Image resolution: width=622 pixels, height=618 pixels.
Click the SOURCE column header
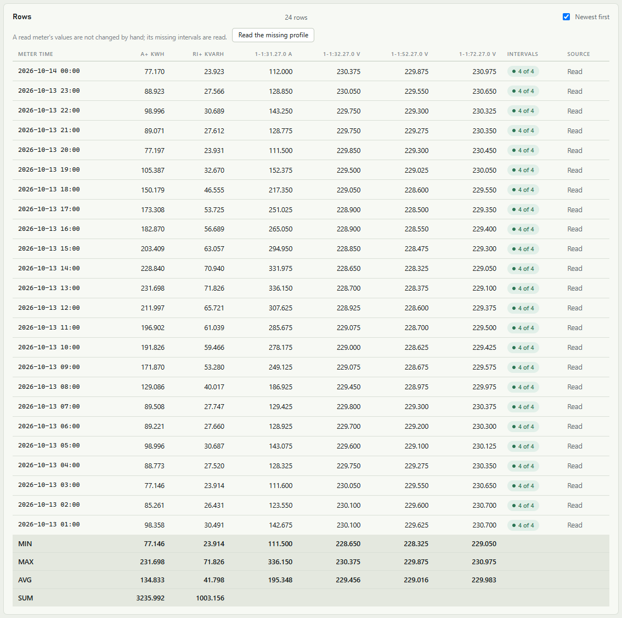(x=578, y=54)
